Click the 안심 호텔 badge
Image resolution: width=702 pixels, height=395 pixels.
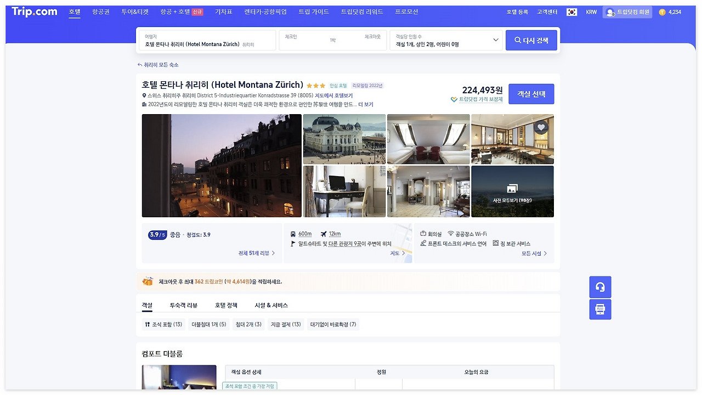[x=338, y=86]
